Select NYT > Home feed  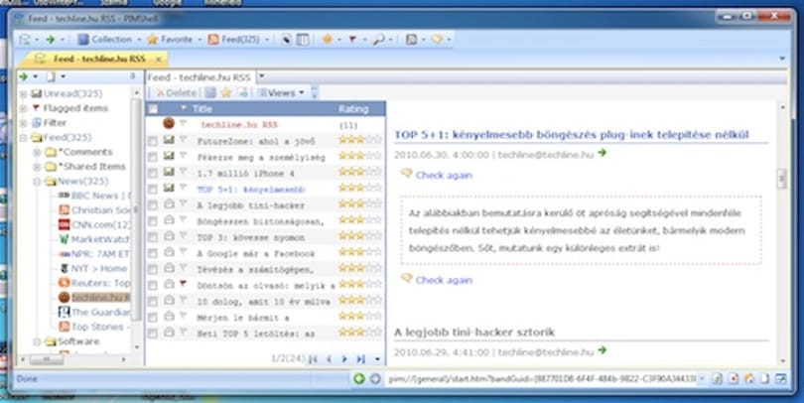(94, 269)
